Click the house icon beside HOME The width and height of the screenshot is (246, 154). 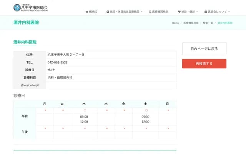point(87,12)
